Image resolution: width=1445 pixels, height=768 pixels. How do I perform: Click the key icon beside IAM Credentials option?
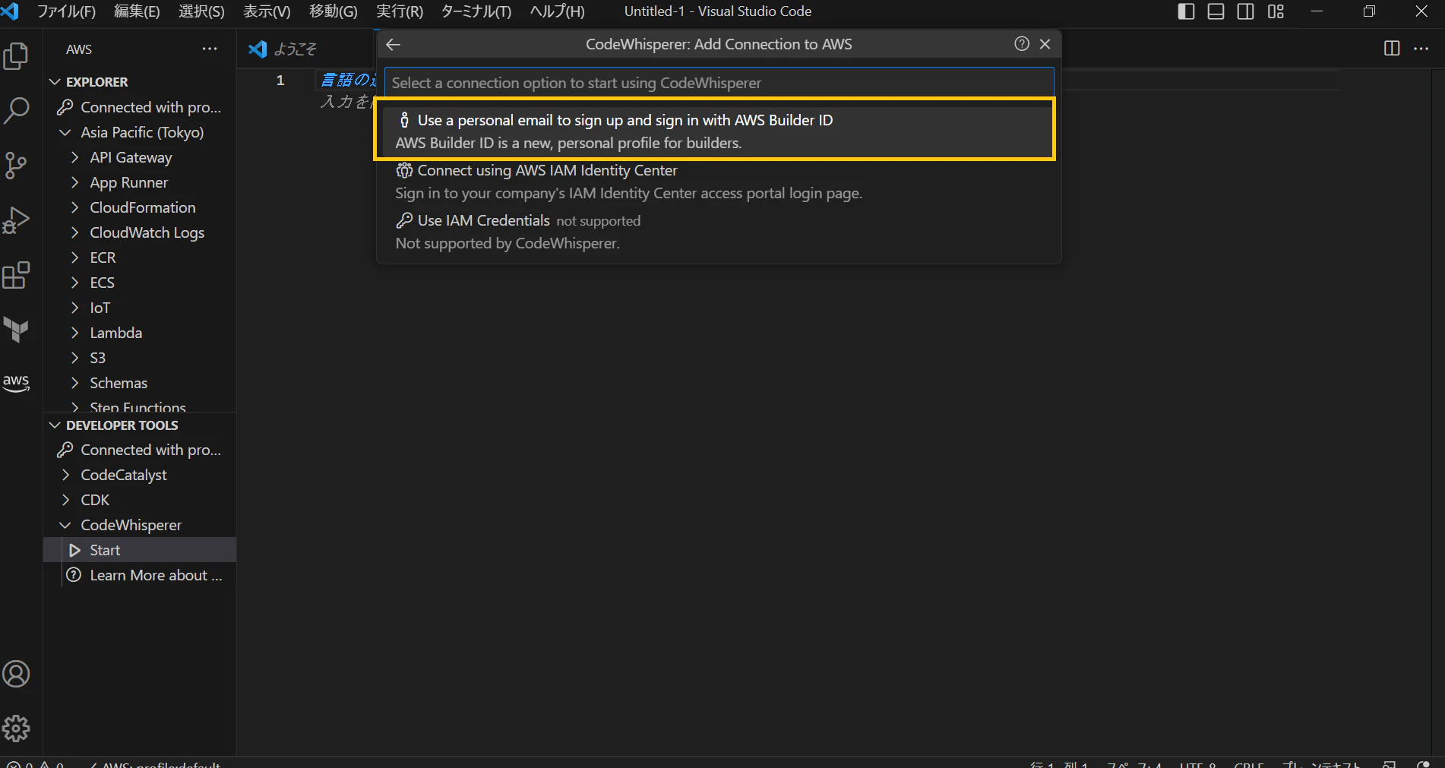tap(404, 220)
